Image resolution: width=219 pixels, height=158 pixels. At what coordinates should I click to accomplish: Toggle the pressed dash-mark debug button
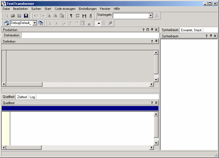click(97, 23)
